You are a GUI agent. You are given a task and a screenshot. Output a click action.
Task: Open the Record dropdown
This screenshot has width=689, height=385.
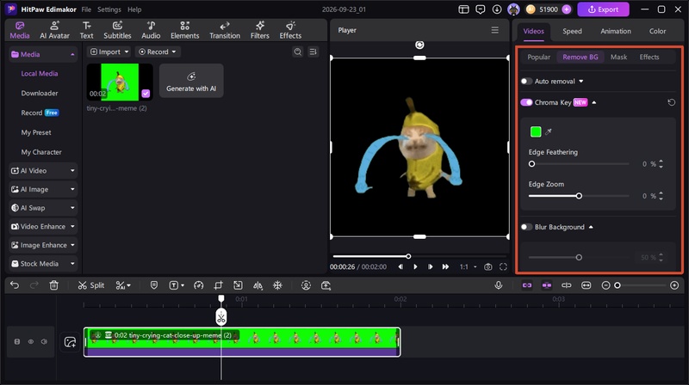(x=158, y=52)
